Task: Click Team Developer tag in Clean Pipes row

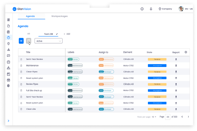Action: coord(106,72)
